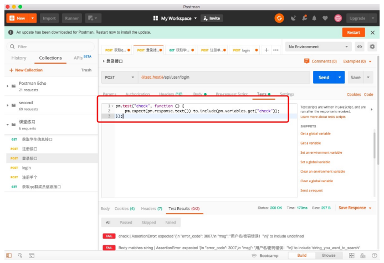
Task: Switch to response Headers (7) tab
Action: click(x=152, y=208)
